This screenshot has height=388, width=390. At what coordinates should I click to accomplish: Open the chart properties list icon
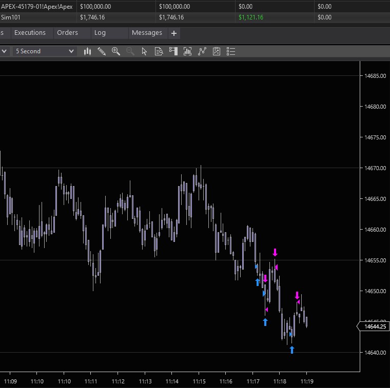pyautogui.click(x=231, y=51)
